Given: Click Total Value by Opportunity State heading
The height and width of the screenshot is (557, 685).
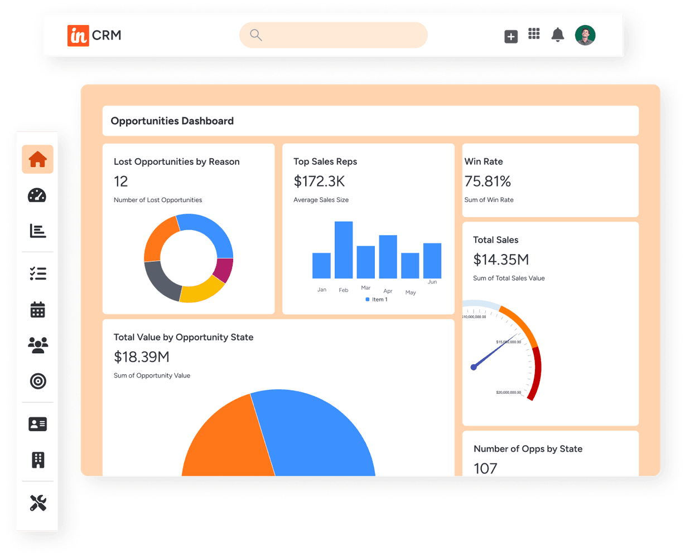Looking at the screenshot, I should (184, 337).
